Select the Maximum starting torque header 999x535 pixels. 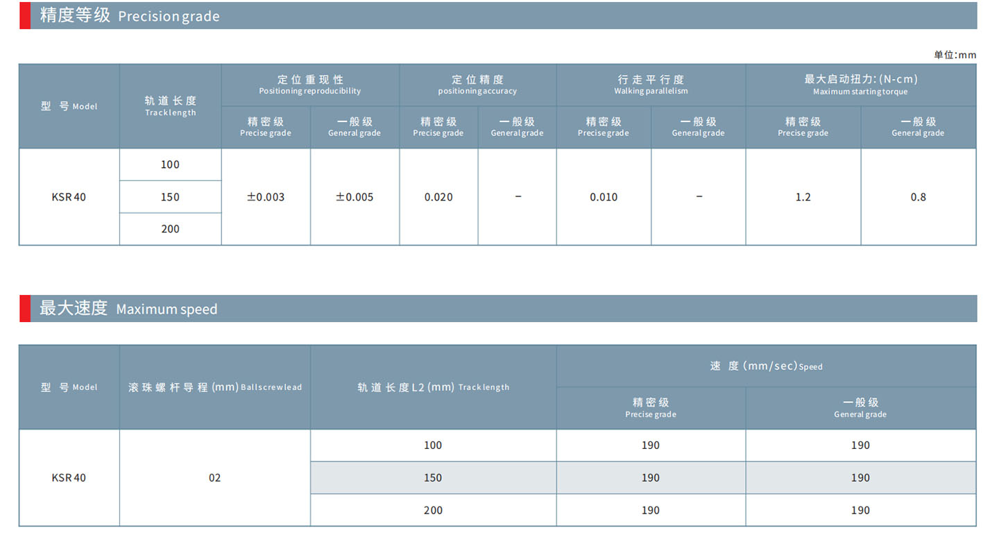click(860, 85)
